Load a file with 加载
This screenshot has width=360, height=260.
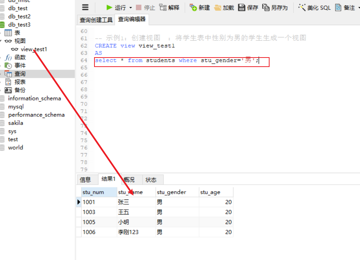point(224,8)
